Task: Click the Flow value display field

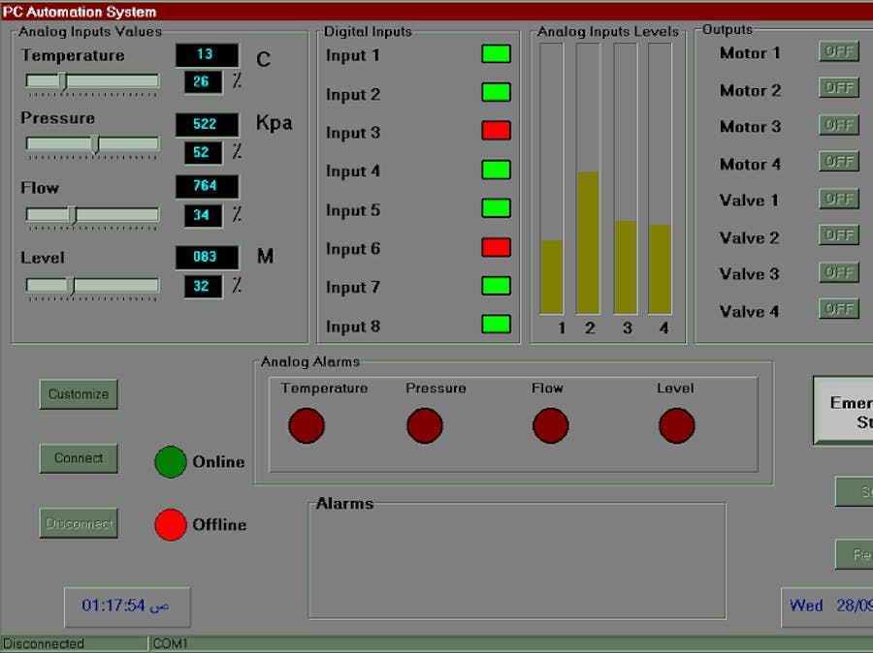Action: (x=207, y=186)
